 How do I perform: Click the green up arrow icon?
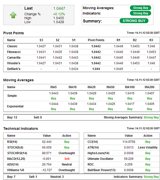tap(13, 15)
